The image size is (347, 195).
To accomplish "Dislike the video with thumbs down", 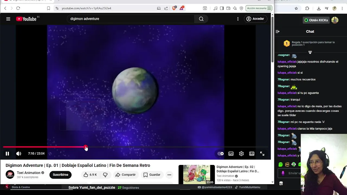I will (105, 175).
